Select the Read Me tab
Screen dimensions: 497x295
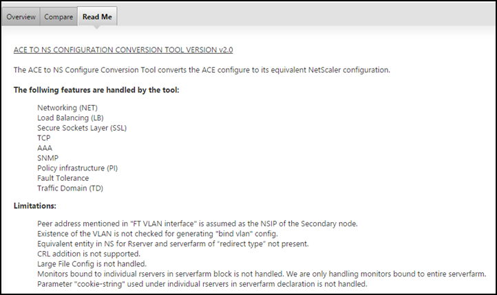(x=97, y=17)
